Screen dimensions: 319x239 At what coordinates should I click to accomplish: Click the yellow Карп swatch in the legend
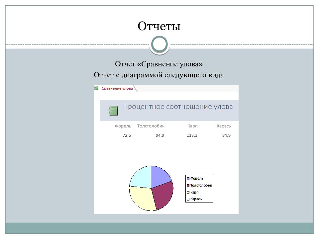pos(188,192)
